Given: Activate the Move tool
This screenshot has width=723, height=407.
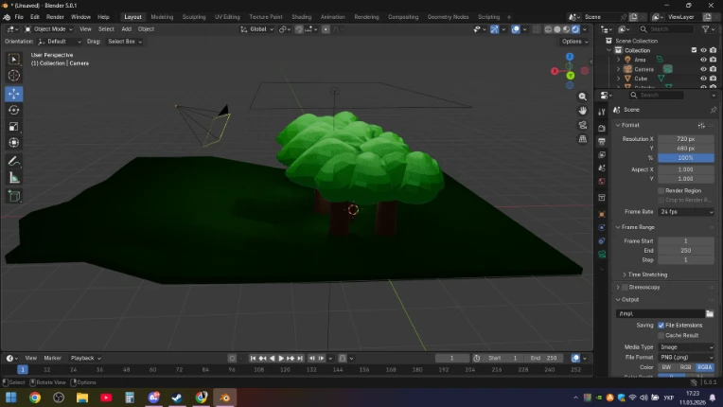Looking at the screenshot, I should (x=14, y=94).
